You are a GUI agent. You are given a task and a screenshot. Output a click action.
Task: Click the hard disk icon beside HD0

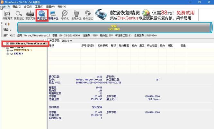[7, 44]
